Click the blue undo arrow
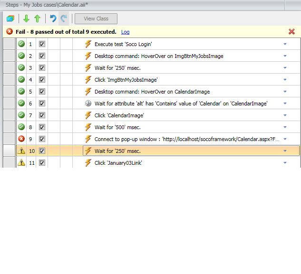Viewport: 301px width, 274px height. pos(53,19)
